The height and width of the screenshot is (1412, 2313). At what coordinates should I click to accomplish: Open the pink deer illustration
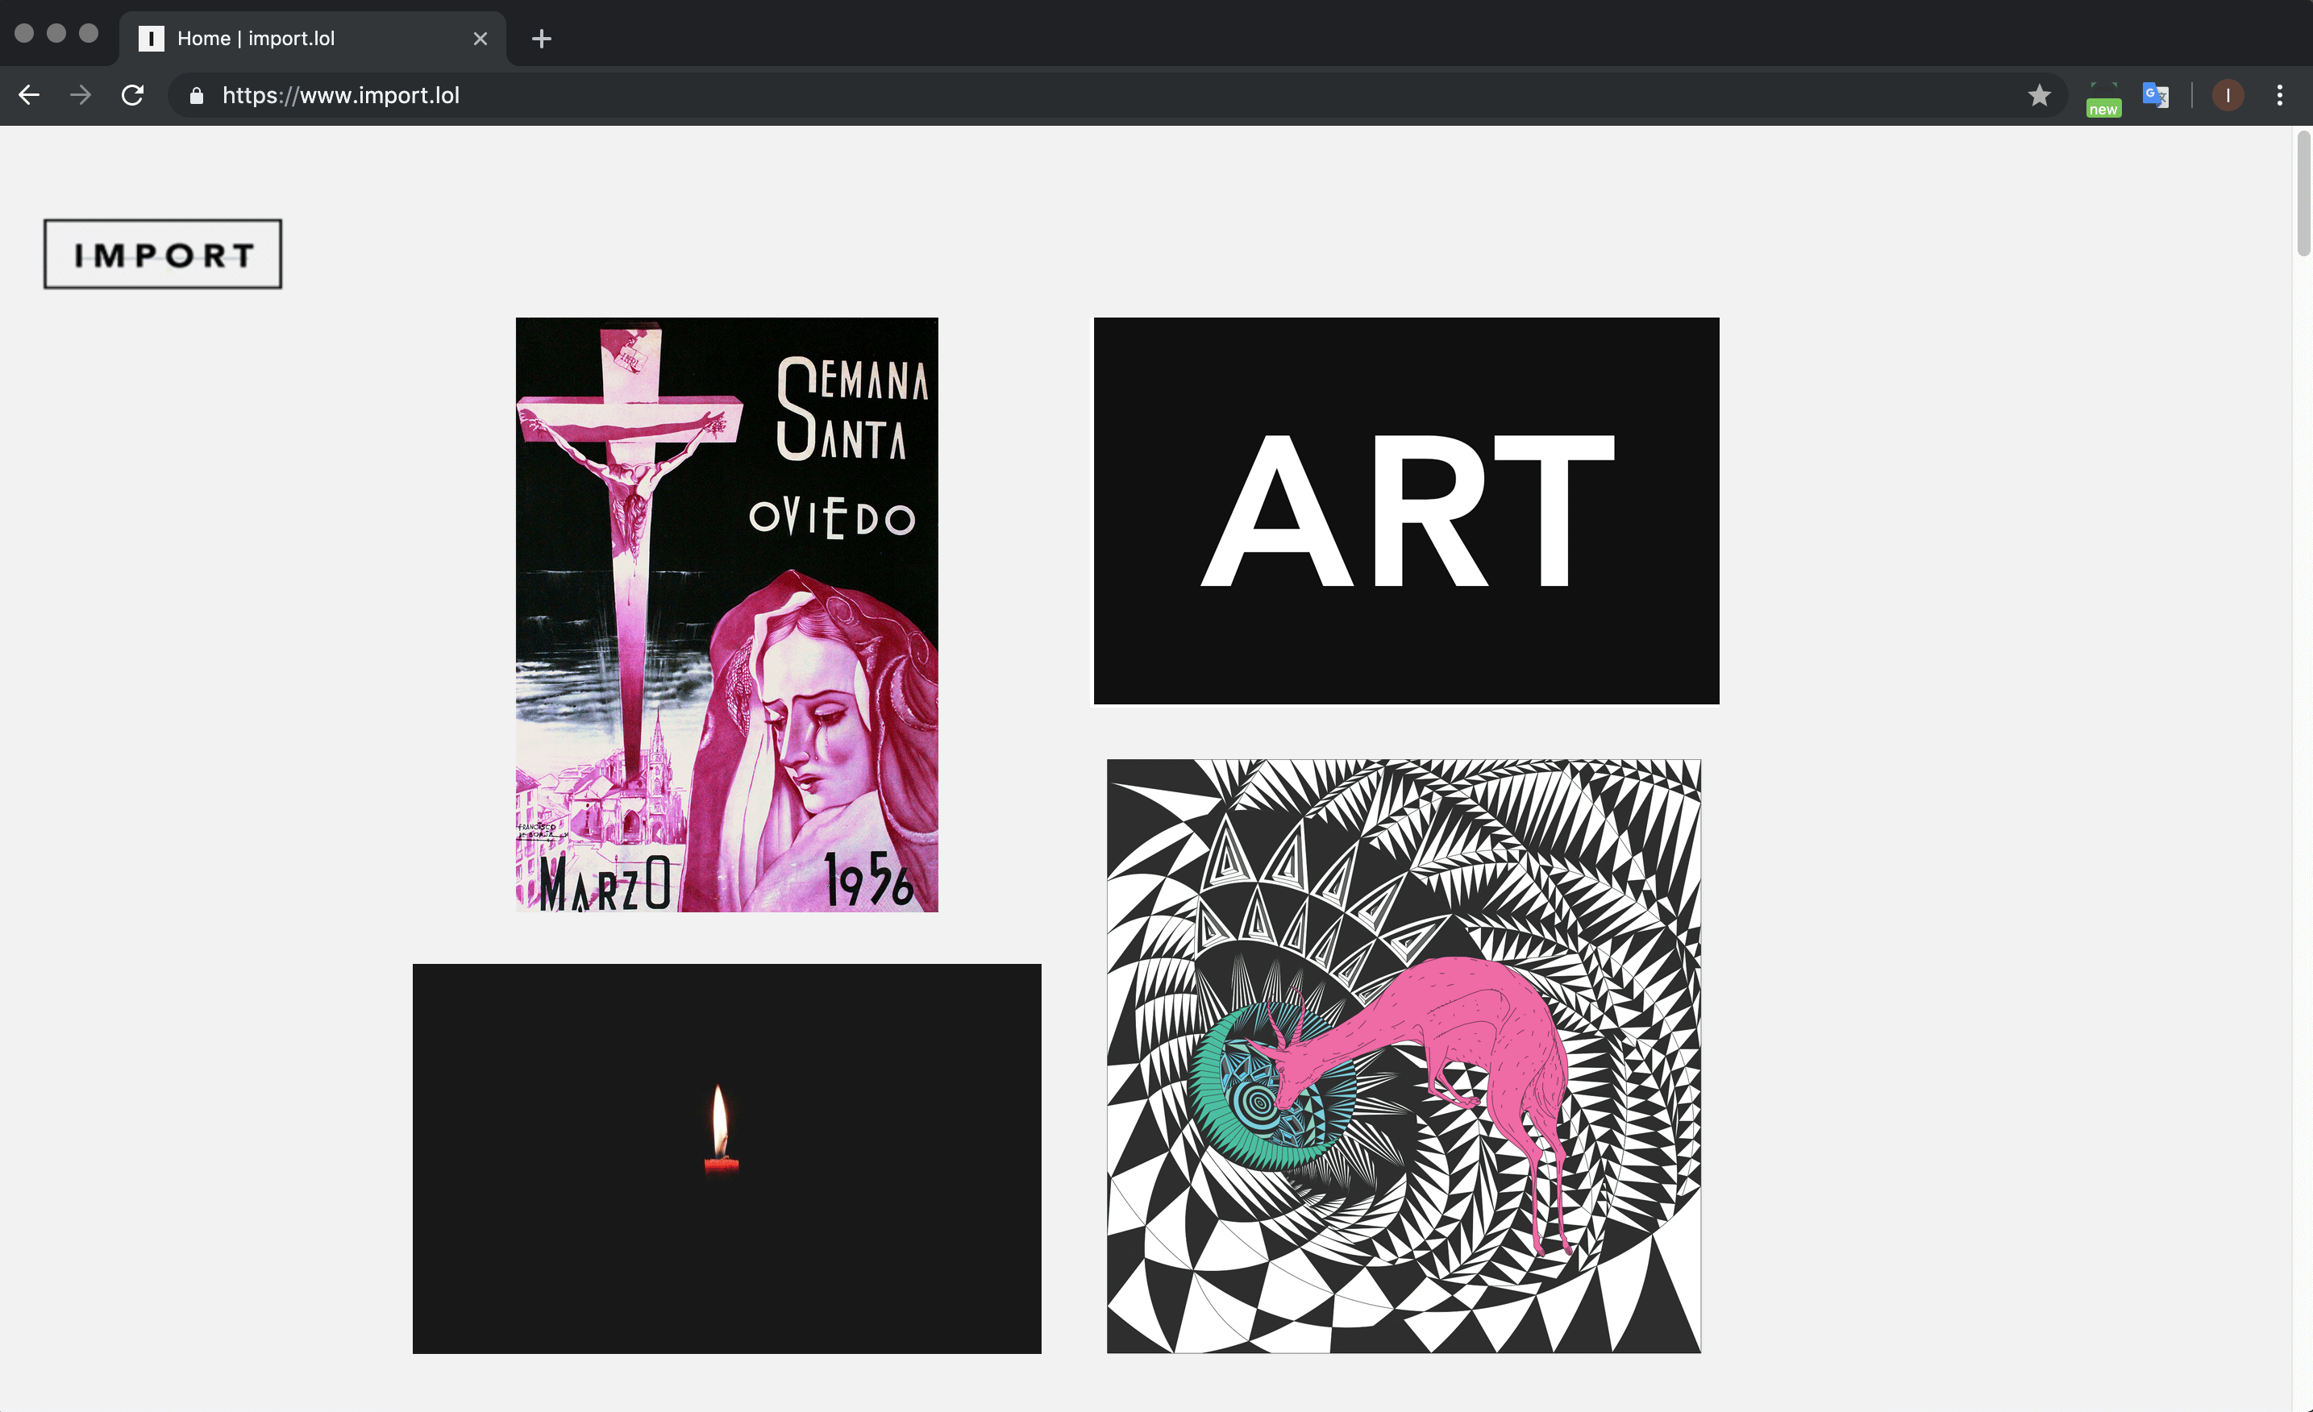1404,1056
